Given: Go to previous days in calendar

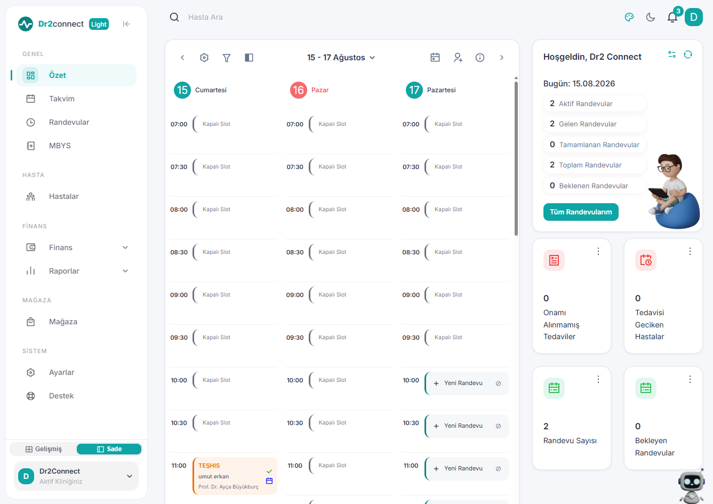Looking at the screenshot, I should click(x=182, y=58).
